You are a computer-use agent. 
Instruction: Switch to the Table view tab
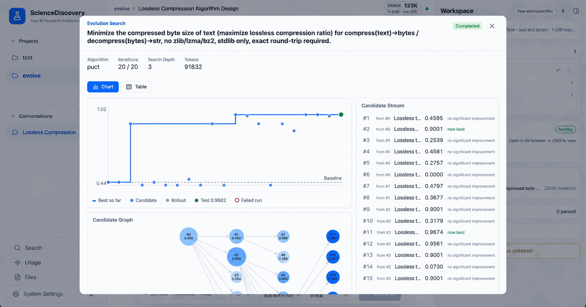point(136,87)
